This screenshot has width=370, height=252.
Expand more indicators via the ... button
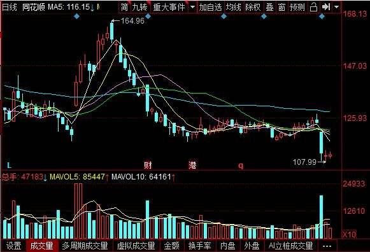click(327, 246)
